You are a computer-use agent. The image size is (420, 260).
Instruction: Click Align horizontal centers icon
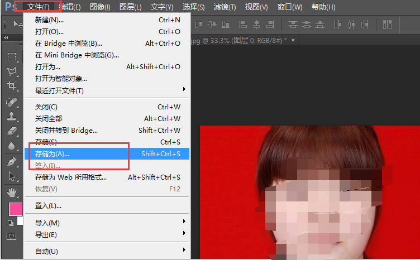[256, 25]
